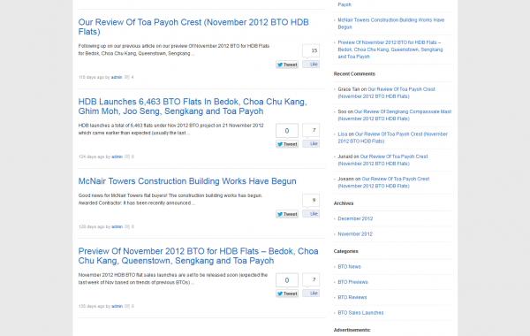Like the Toa Payoh Crest review post

pos(311,64)
